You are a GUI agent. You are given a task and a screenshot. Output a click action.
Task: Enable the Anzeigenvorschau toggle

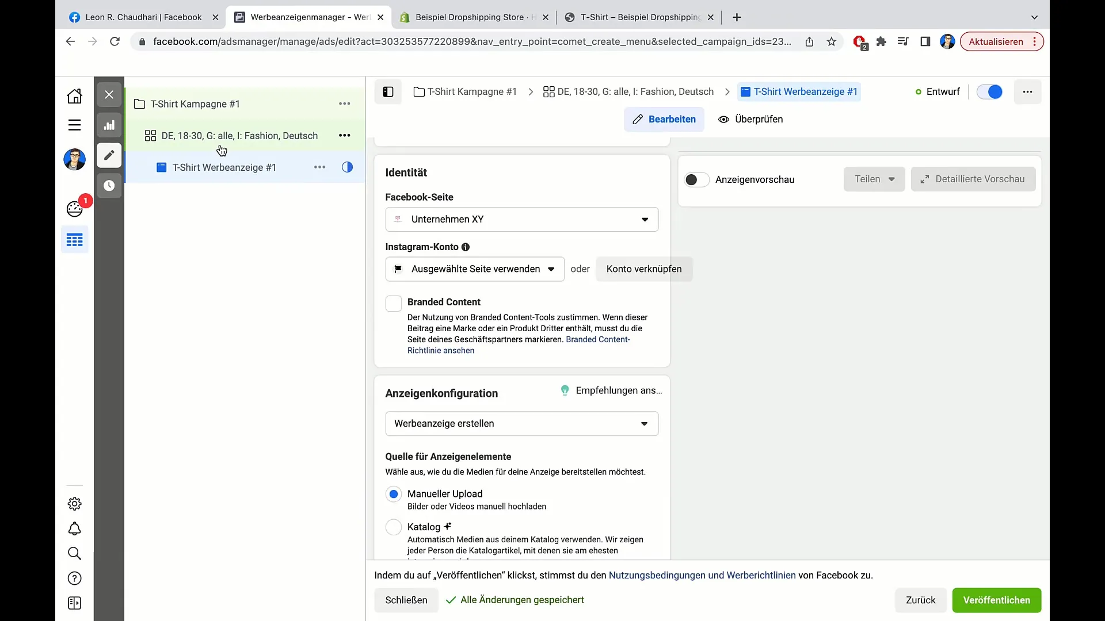point(696,180)
